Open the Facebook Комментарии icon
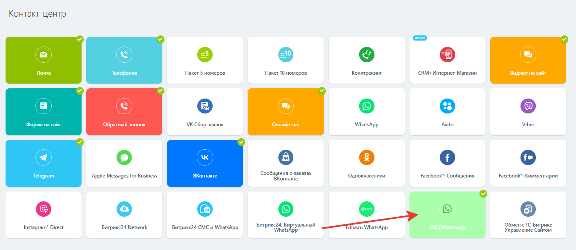576x250 pixels. click(x=528, y=158)
